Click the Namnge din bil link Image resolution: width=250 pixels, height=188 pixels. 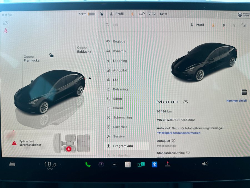pyautogui.click(x=236, y=101)
